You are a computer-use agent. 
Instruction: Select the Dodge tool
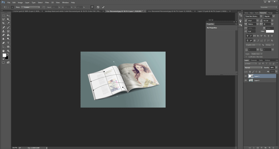8,39
